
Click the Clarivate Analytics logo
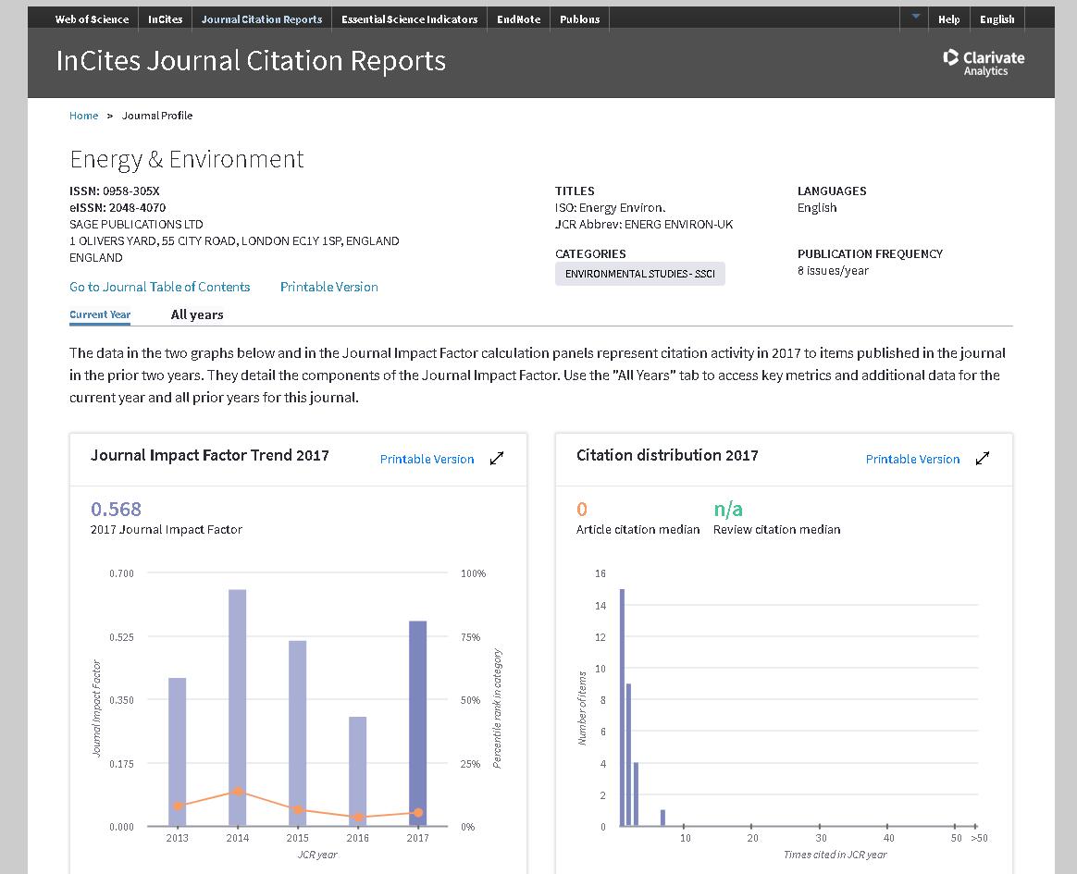coord(984,62)
